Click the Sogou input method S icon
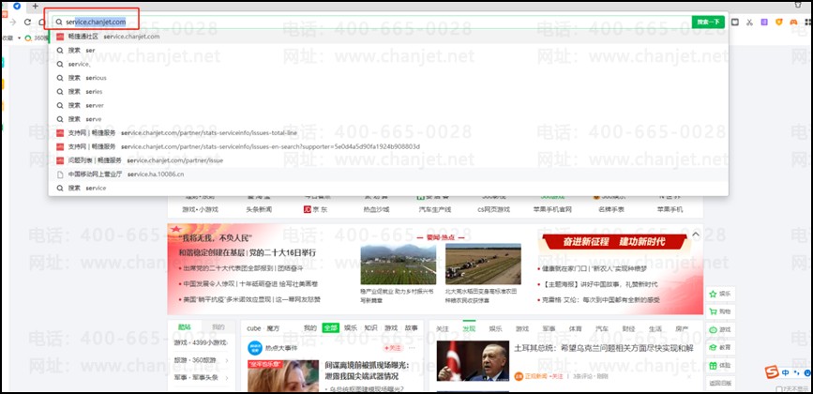Screen dimensions: 813x394 pyautogui.click(x=772, y=372)
